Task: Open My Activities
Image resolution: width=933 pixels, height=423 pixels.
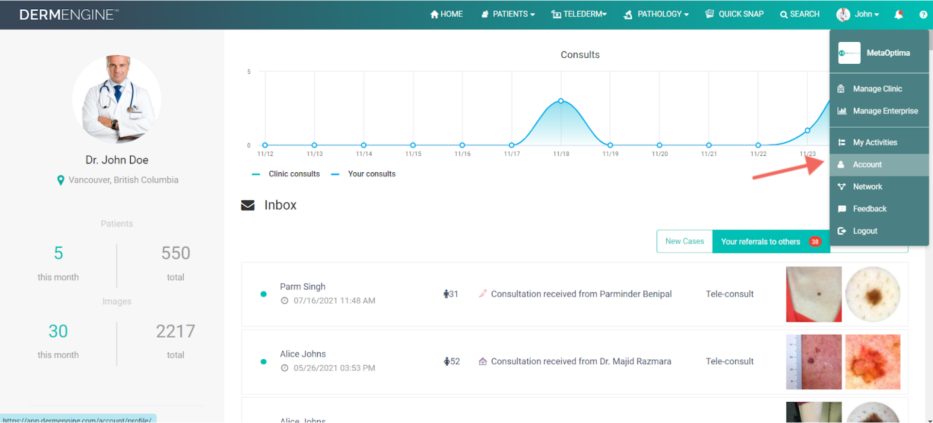Action: pos(879,143)
